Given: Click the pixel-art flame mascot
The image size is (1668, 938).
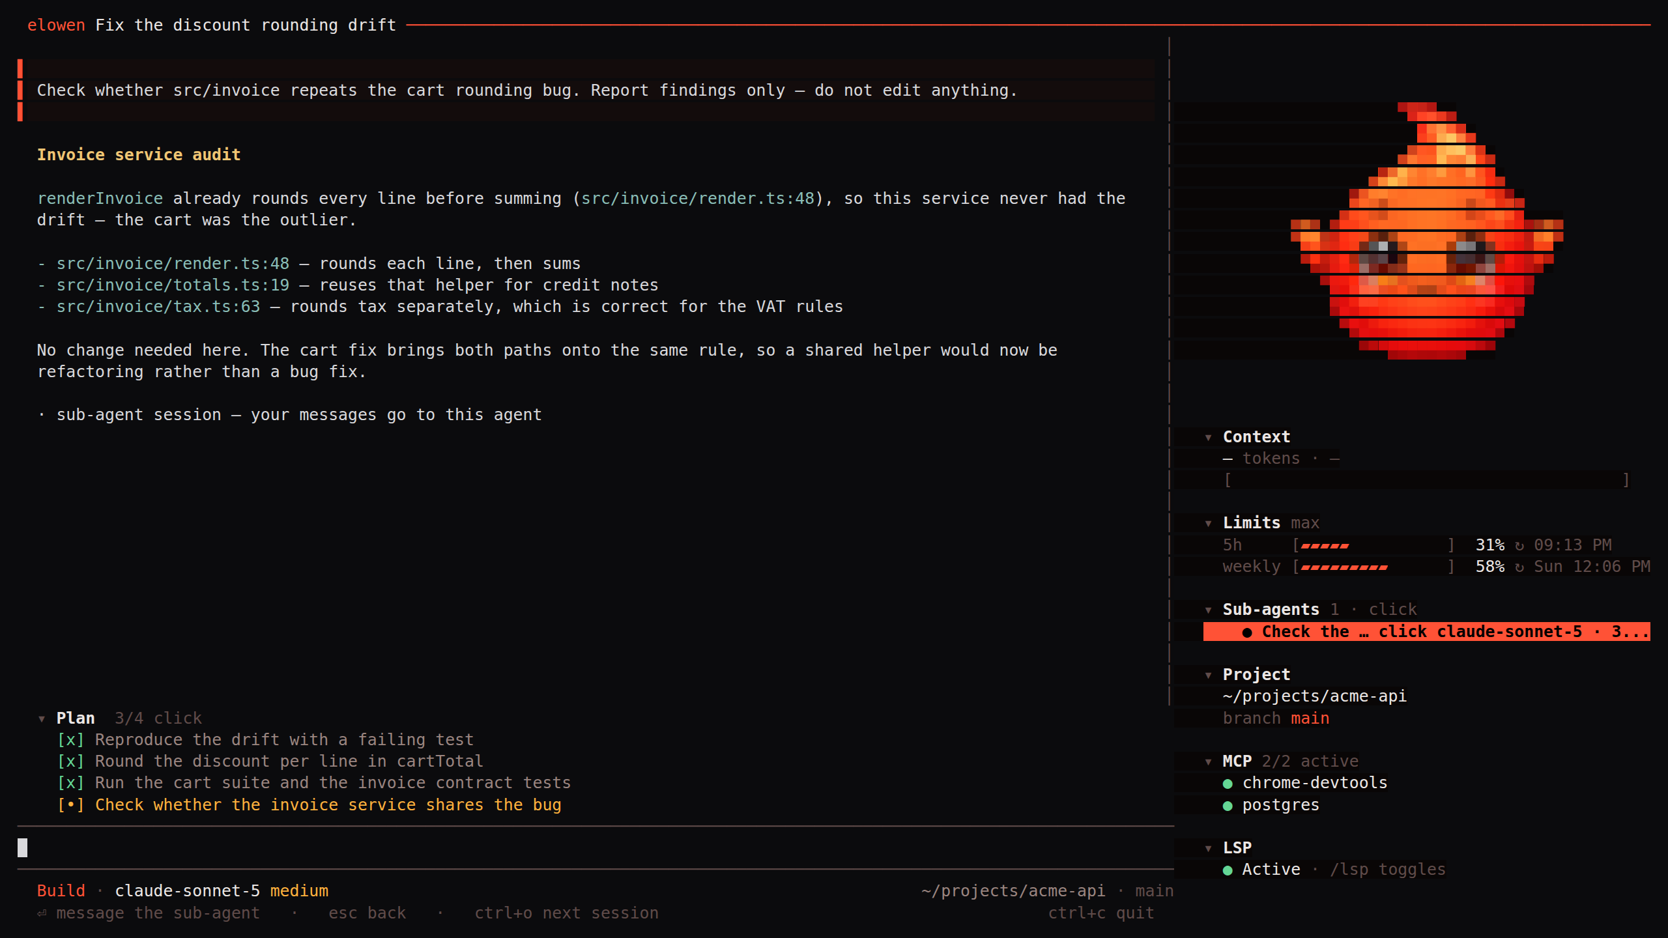Looking at the screenshot, I should (1427, 231).
